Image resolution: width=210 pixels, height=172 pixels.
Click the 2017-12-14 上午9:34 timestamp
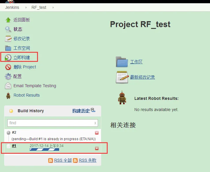tap(46, 146)
